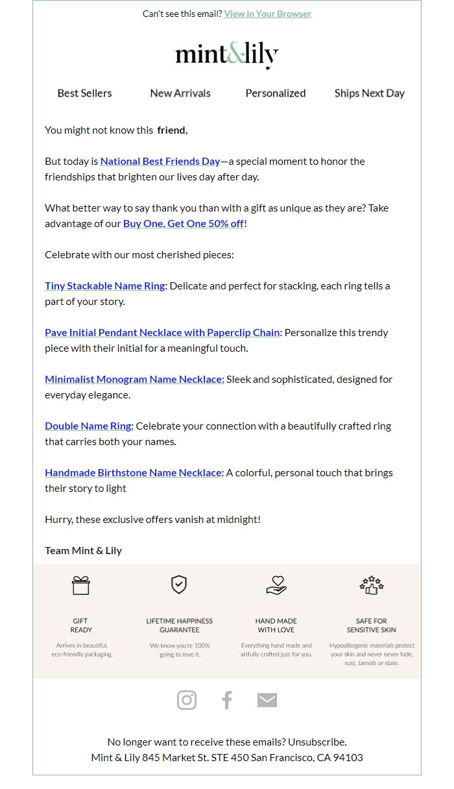
Task: Click the Buy One, Get One 50% off link
Action: (182, 223)
